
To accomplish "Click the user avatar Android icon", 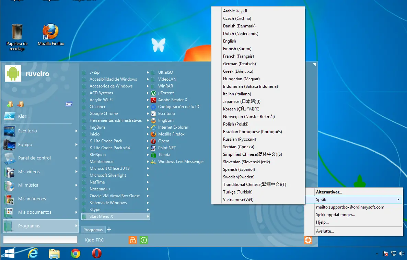I will tap(13, 73).
